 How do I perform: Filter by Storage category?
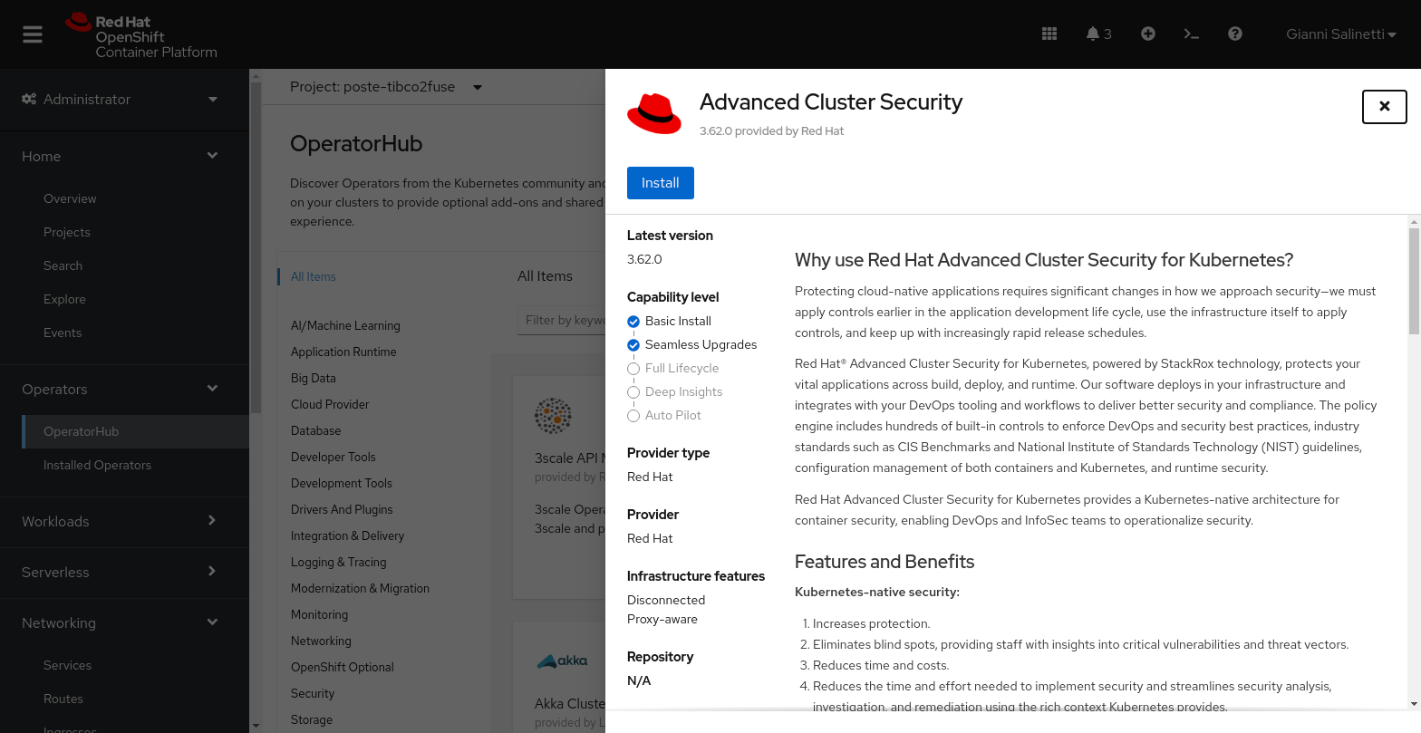[312, 719]
